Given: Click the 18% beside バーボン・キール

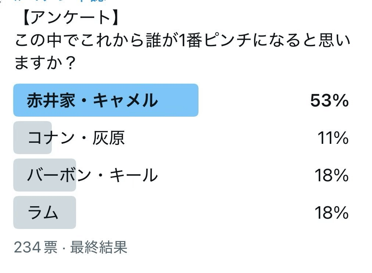Looking at the screenshot, I should click(331, 175).
